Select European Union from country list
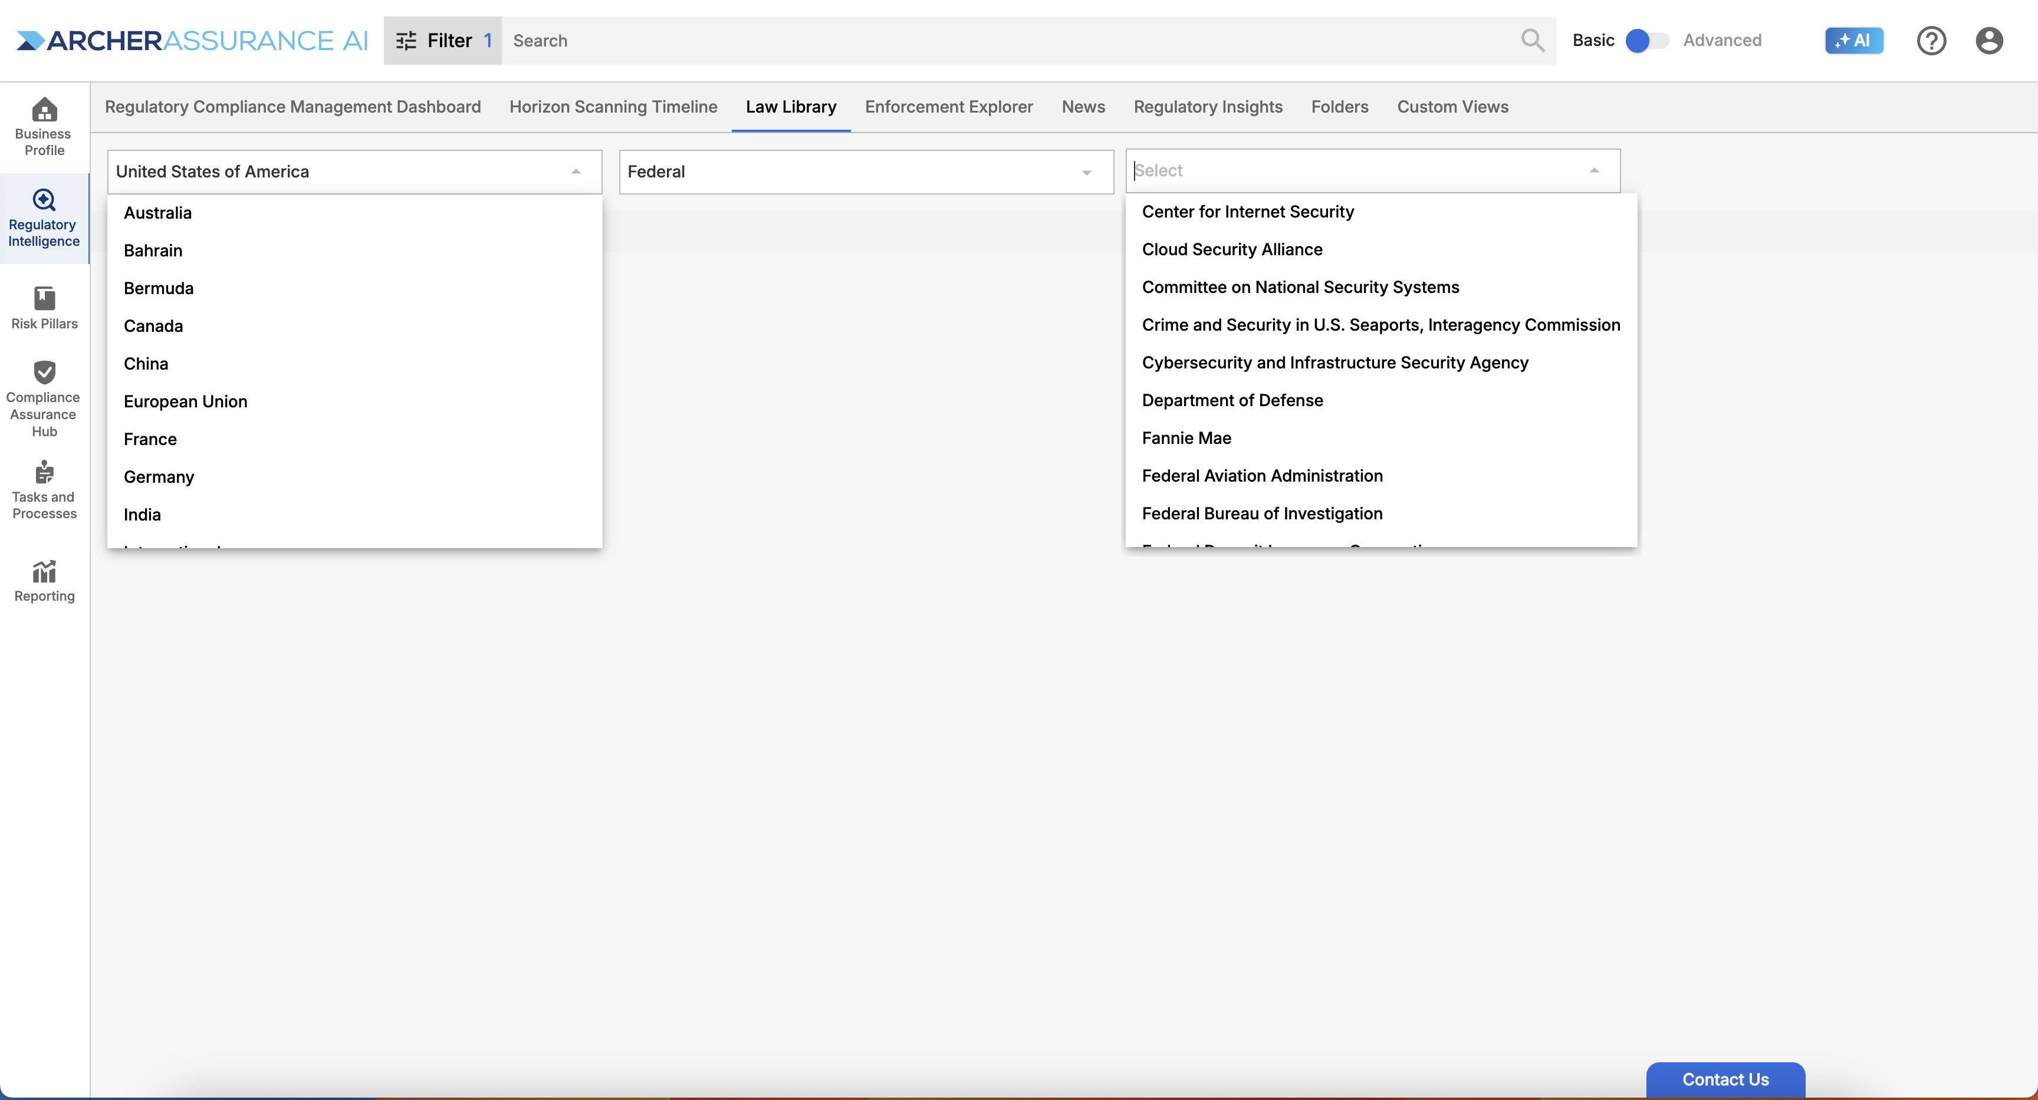 [354, 401]
